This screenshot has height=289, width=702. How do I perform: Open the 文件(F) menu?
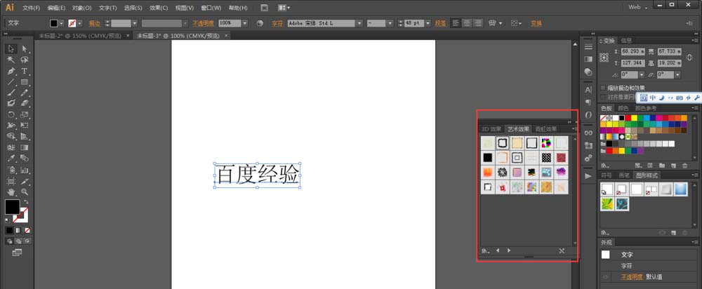point(32,8)
